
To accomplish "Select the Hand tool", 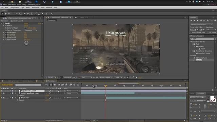I will click(x=6, y=14).
